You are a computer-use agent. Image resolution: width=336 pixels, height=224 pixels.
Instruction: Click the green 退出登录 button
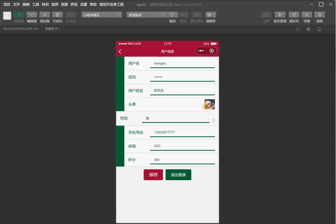(178, 175)
